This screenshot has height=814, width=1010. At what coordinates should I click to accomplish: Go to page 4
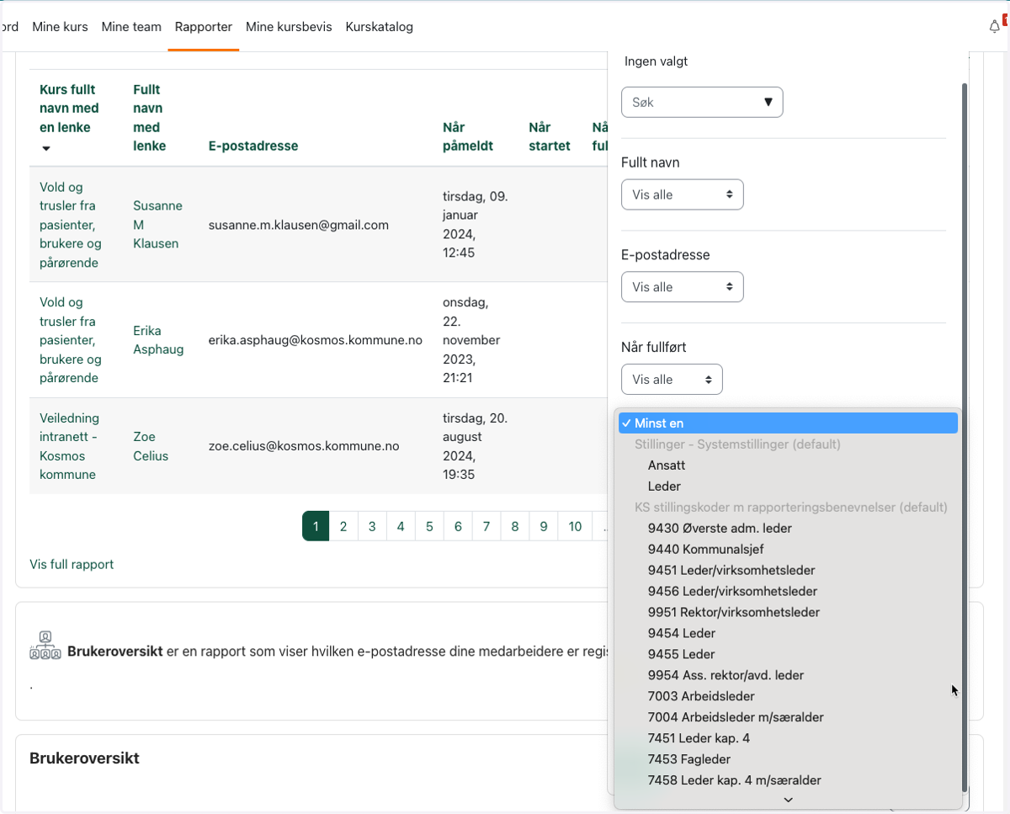(401, 526)
